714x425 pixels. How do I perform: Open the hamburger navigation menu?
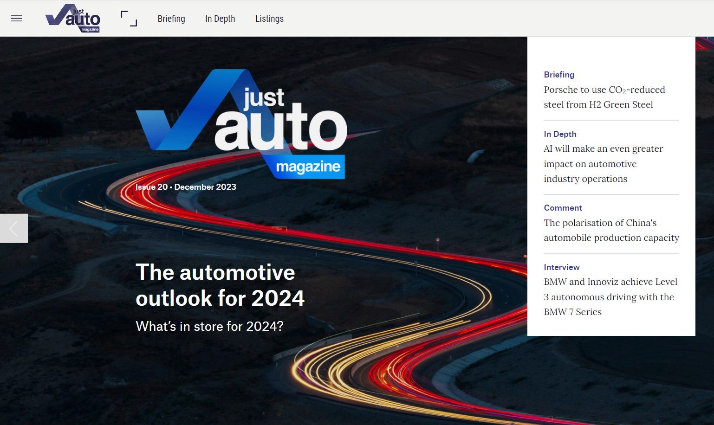pyautogui.click(x=16, y=18)
